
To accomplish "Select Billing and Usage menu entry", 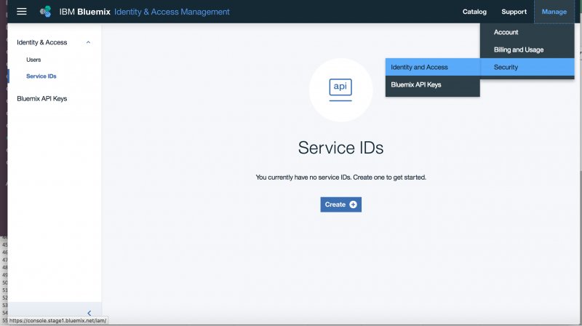I will point(527,49).
